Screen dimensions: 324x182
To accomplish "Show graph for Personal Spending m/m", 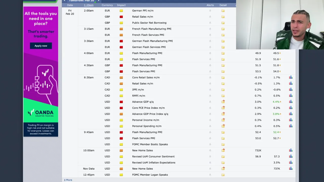I will [x=291, y=126].
